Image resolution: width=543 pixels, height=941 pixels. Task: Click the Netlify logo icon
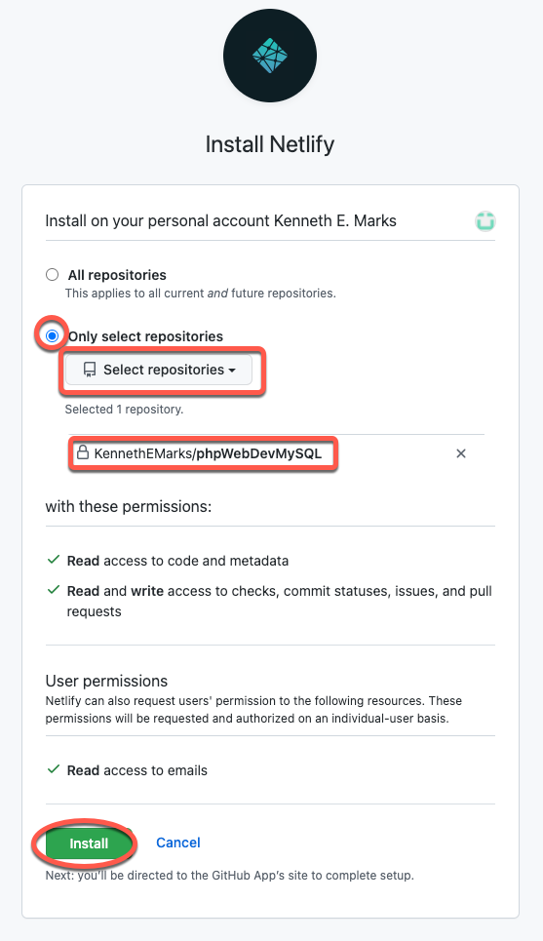coord(270,56)
